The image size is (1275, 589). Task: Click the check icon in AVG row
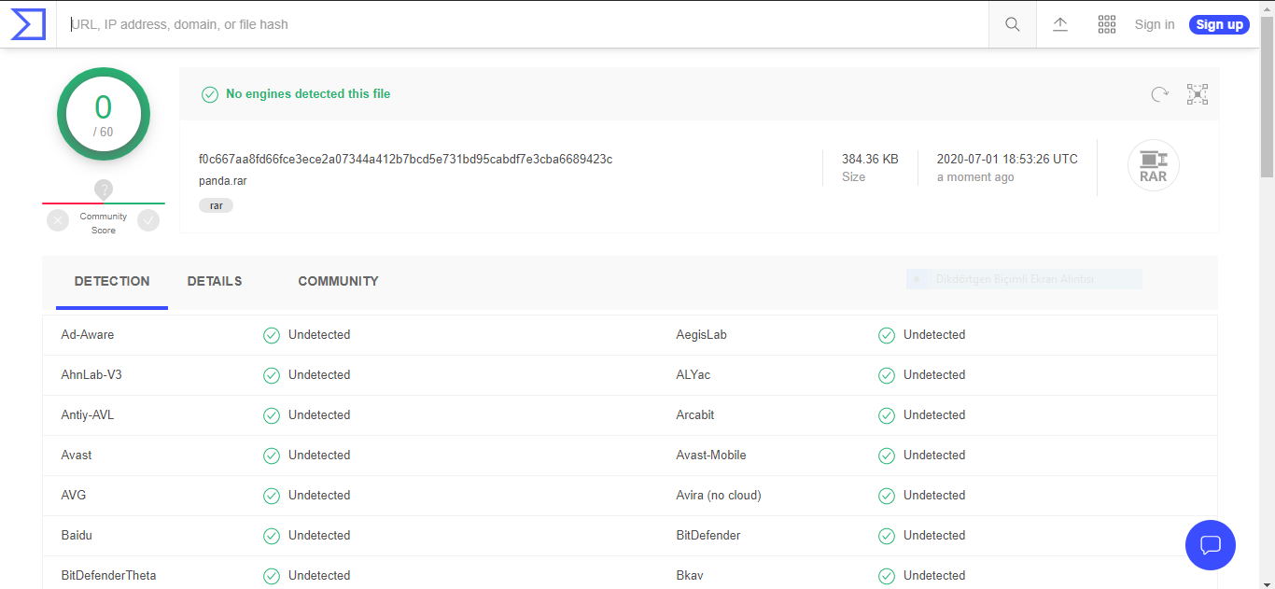point(272,496)
